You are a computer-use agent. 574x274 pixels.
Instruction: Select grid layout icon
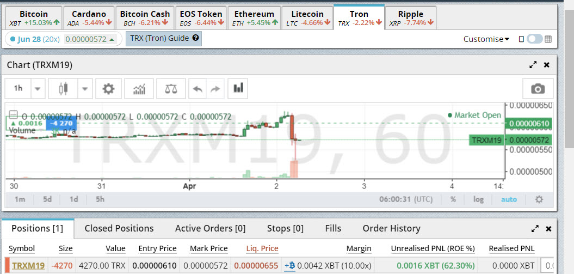coord(548,39)
